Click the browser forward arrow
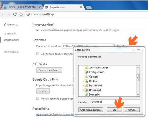Image resolution: width=148 pixels, height=119 pixels. (x=9, y=14)
